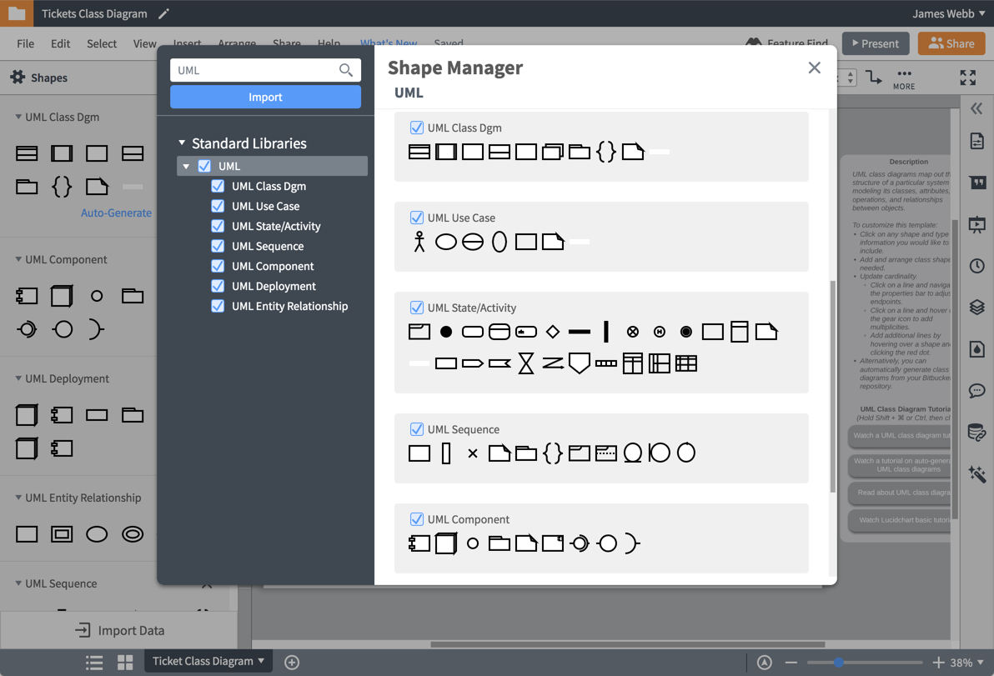This screenshot has width=994, height=676.
Task: Open the revision history panel
Action: (x=977, y=266)
